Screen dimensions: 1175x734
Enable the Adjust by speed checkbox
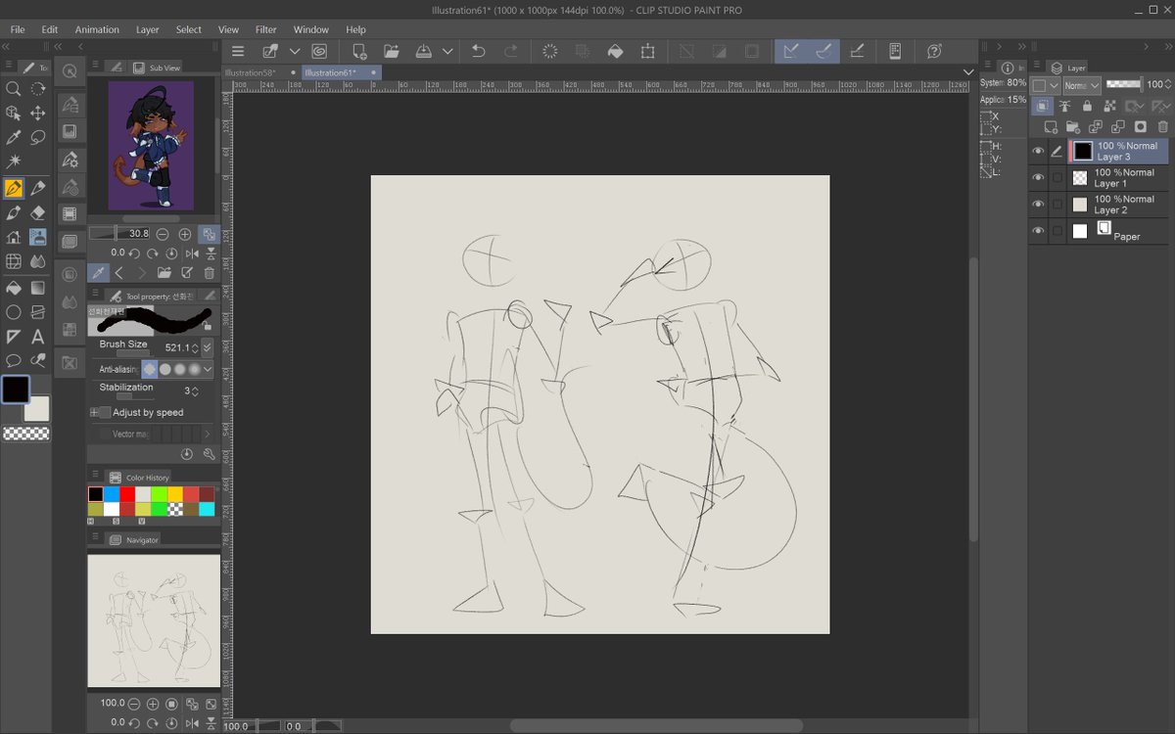coord(106,413)
